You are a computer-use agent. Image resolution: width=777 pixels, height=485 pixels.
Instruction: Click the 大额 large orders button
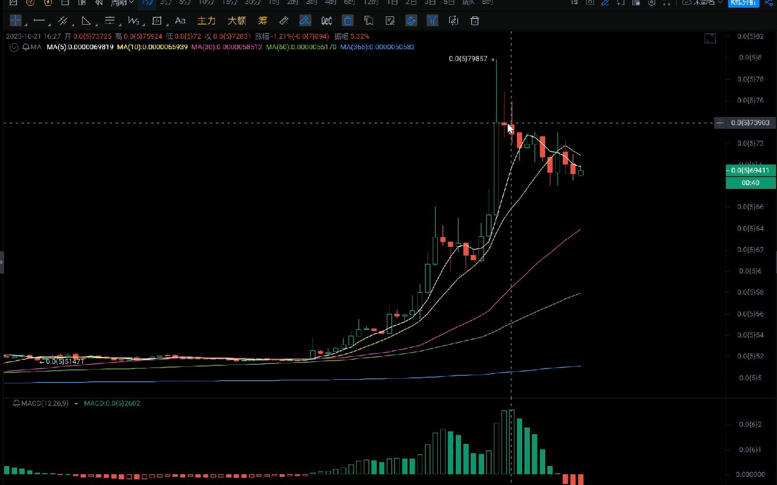pyautogui.click(x=237, y=21)
